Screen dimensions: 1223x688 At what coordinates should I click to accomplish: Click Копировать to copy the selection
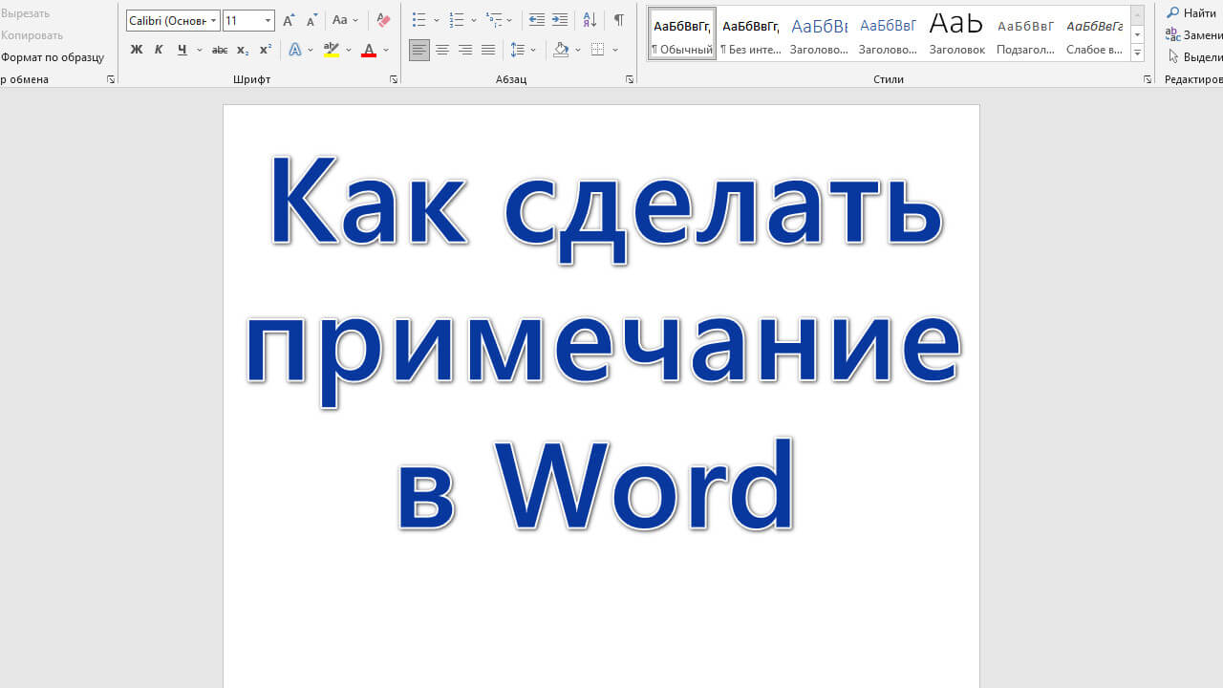point(32,35)
